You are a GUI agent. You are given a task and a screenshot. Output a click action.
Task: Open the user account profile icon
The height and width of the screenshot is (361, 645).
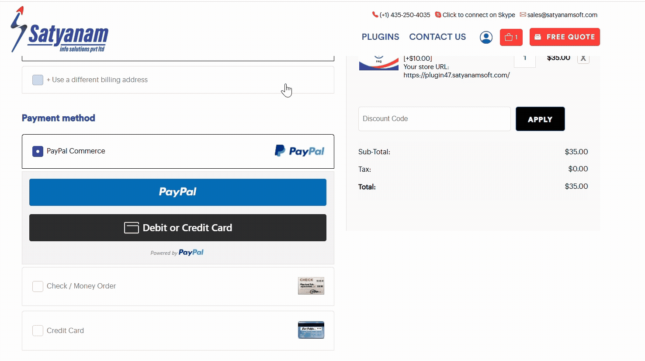point(486,37)
